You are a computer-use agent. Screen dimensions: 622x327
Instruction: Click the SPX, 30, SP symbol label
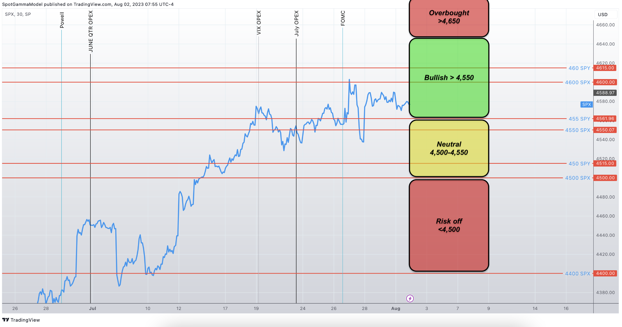point(18,14)
